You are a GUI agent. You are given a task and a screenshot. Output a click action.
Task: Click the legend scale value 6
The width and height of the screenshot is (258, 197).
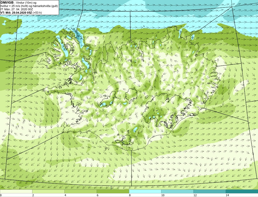point(98,195)
